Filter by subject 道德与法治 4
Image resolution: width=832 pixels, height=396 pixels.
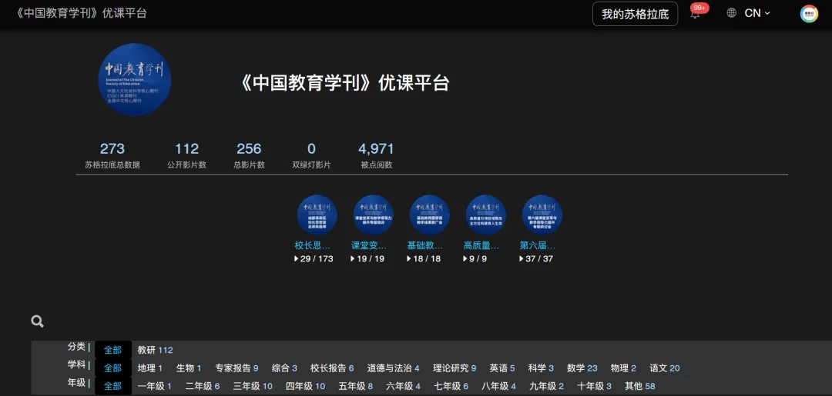pyautogui.click(x=393, y=368)
